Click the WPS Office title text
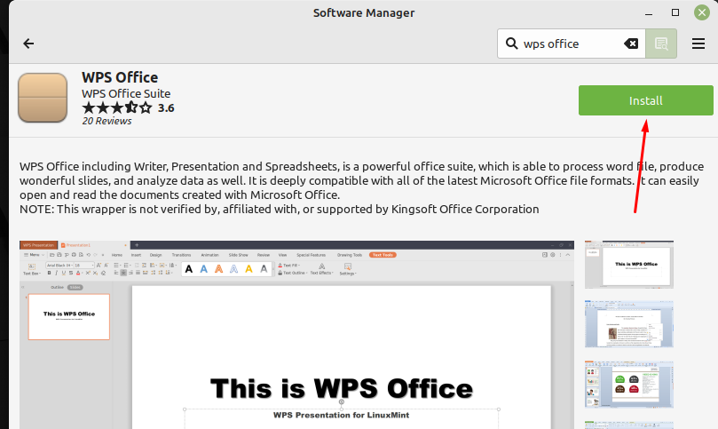The height and width of the screenshot is (429, 718). 120,77
